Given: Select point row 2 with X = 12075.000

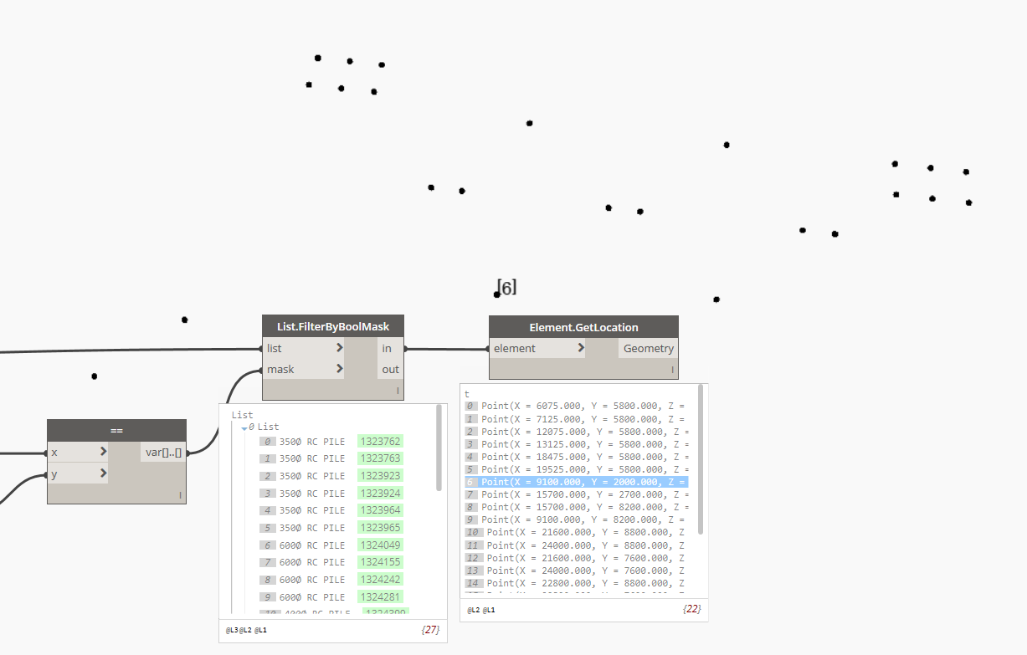Looking at the screenshot, I should coord(577,432).
